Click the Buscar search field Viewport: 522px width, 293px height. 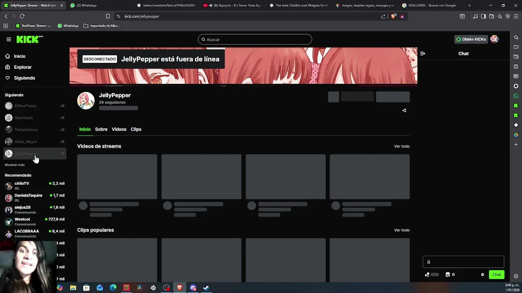click(255, 39)
